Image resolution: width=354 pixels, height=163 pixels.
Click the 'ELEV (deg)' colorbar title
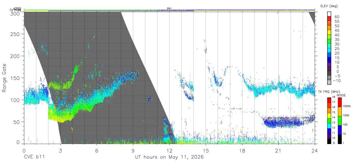pyautogui.click(x=329, y=6)
